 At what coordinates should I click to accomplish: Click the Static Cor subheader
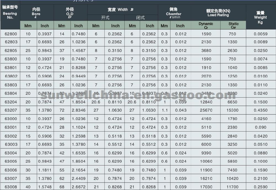click(x=233, y=25)
